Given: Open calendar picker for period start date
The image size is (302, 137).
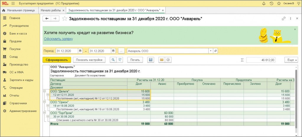Looking at the screenshot, I should (x=81, y=51).
